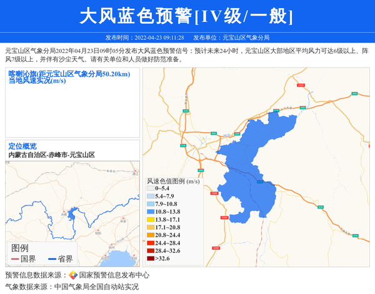
Task: Click the 28.4~32.6 legend swatch
Action: coord(150,250)
